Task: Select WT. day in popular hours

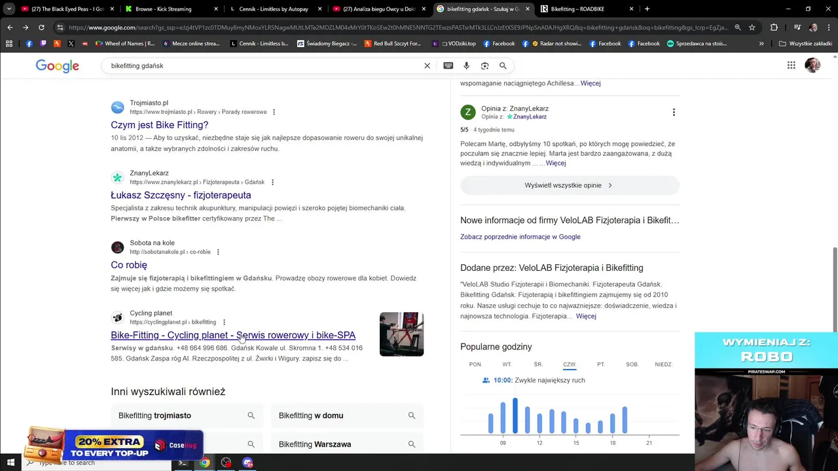Action: point(507,364)
